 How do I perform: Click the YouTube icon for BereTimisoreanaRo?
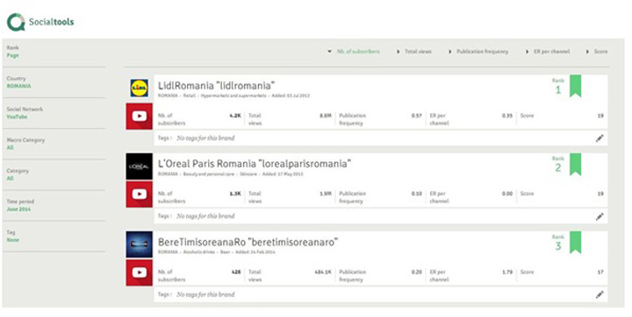139,272
